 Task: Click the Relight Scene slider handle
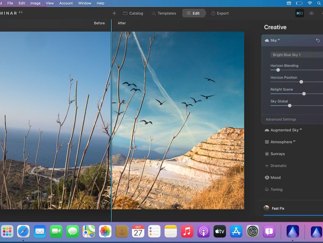pos(304,94)
